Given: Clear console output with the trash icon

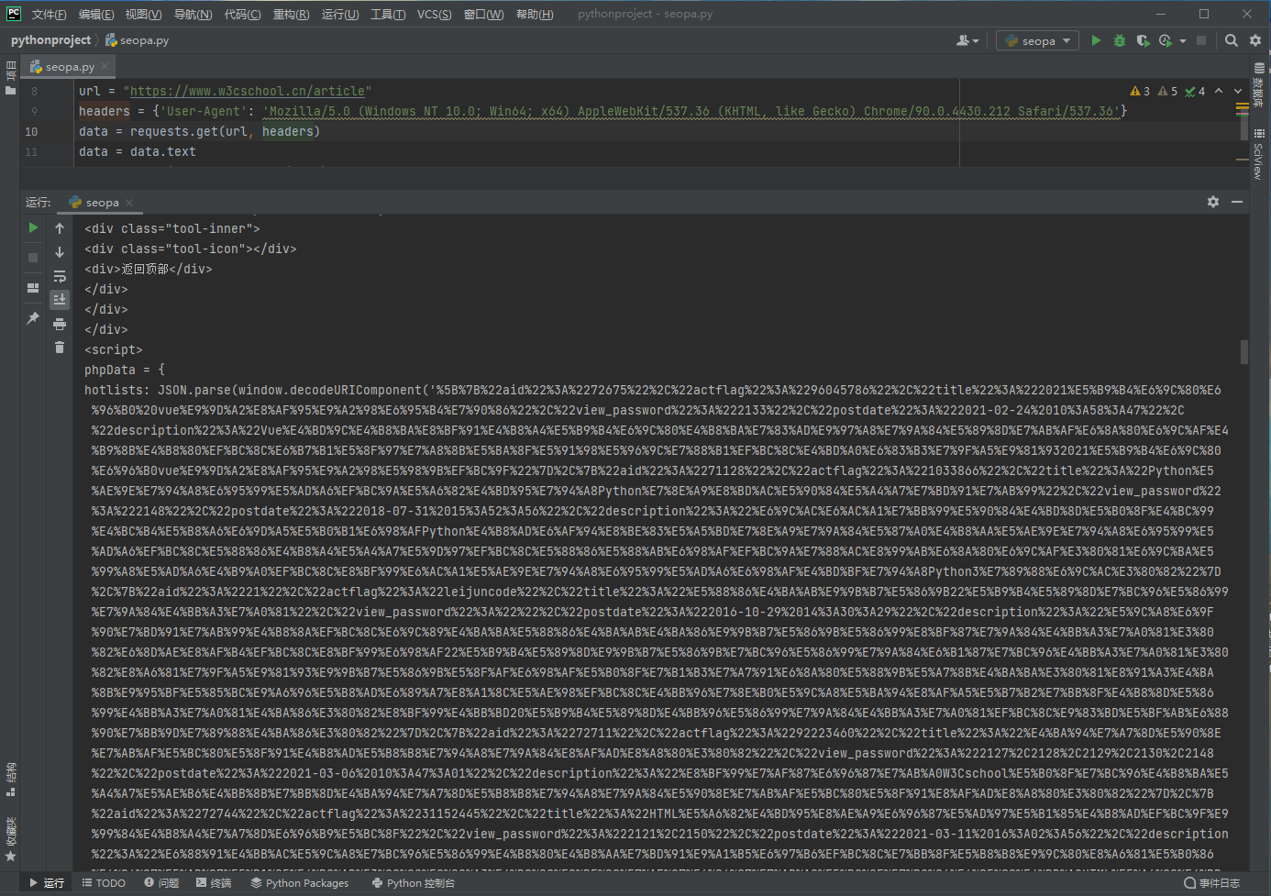Looking at the screenshot, I should tap(60, 347).
